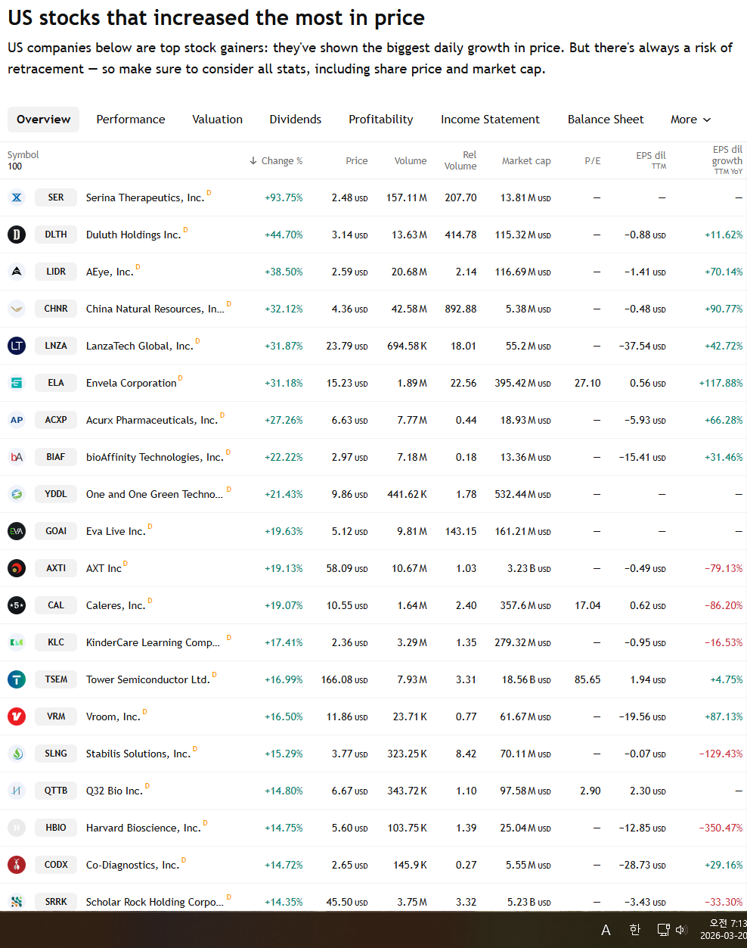Screen dimensions: 747x948
Task: Open the CODX ticker link
Action: (x=56, y=865)
